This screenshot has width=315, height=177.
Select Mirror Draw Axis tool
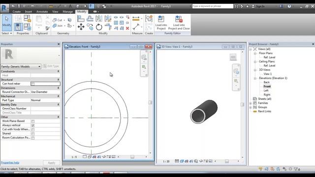108,19
